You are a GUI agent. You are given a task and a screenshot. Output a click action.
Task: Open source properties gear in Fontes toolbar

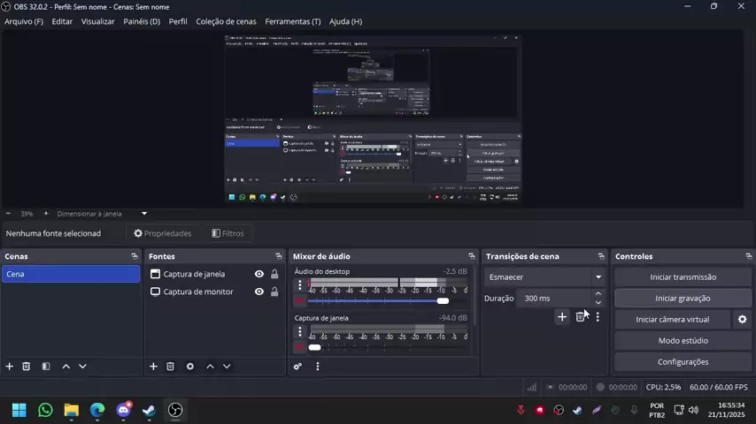(x=189, y=367)
